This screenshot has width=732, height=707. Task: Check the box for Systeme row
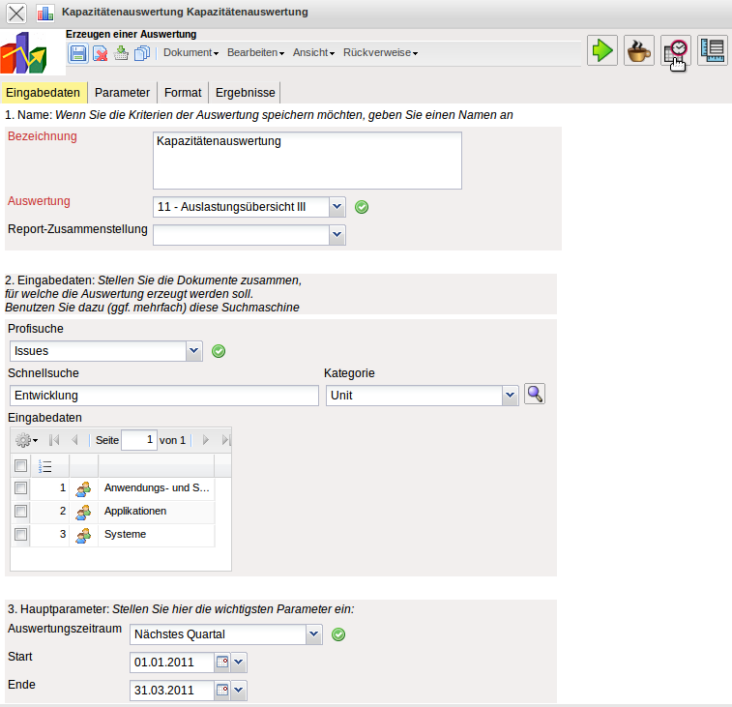tap(20, 534)
